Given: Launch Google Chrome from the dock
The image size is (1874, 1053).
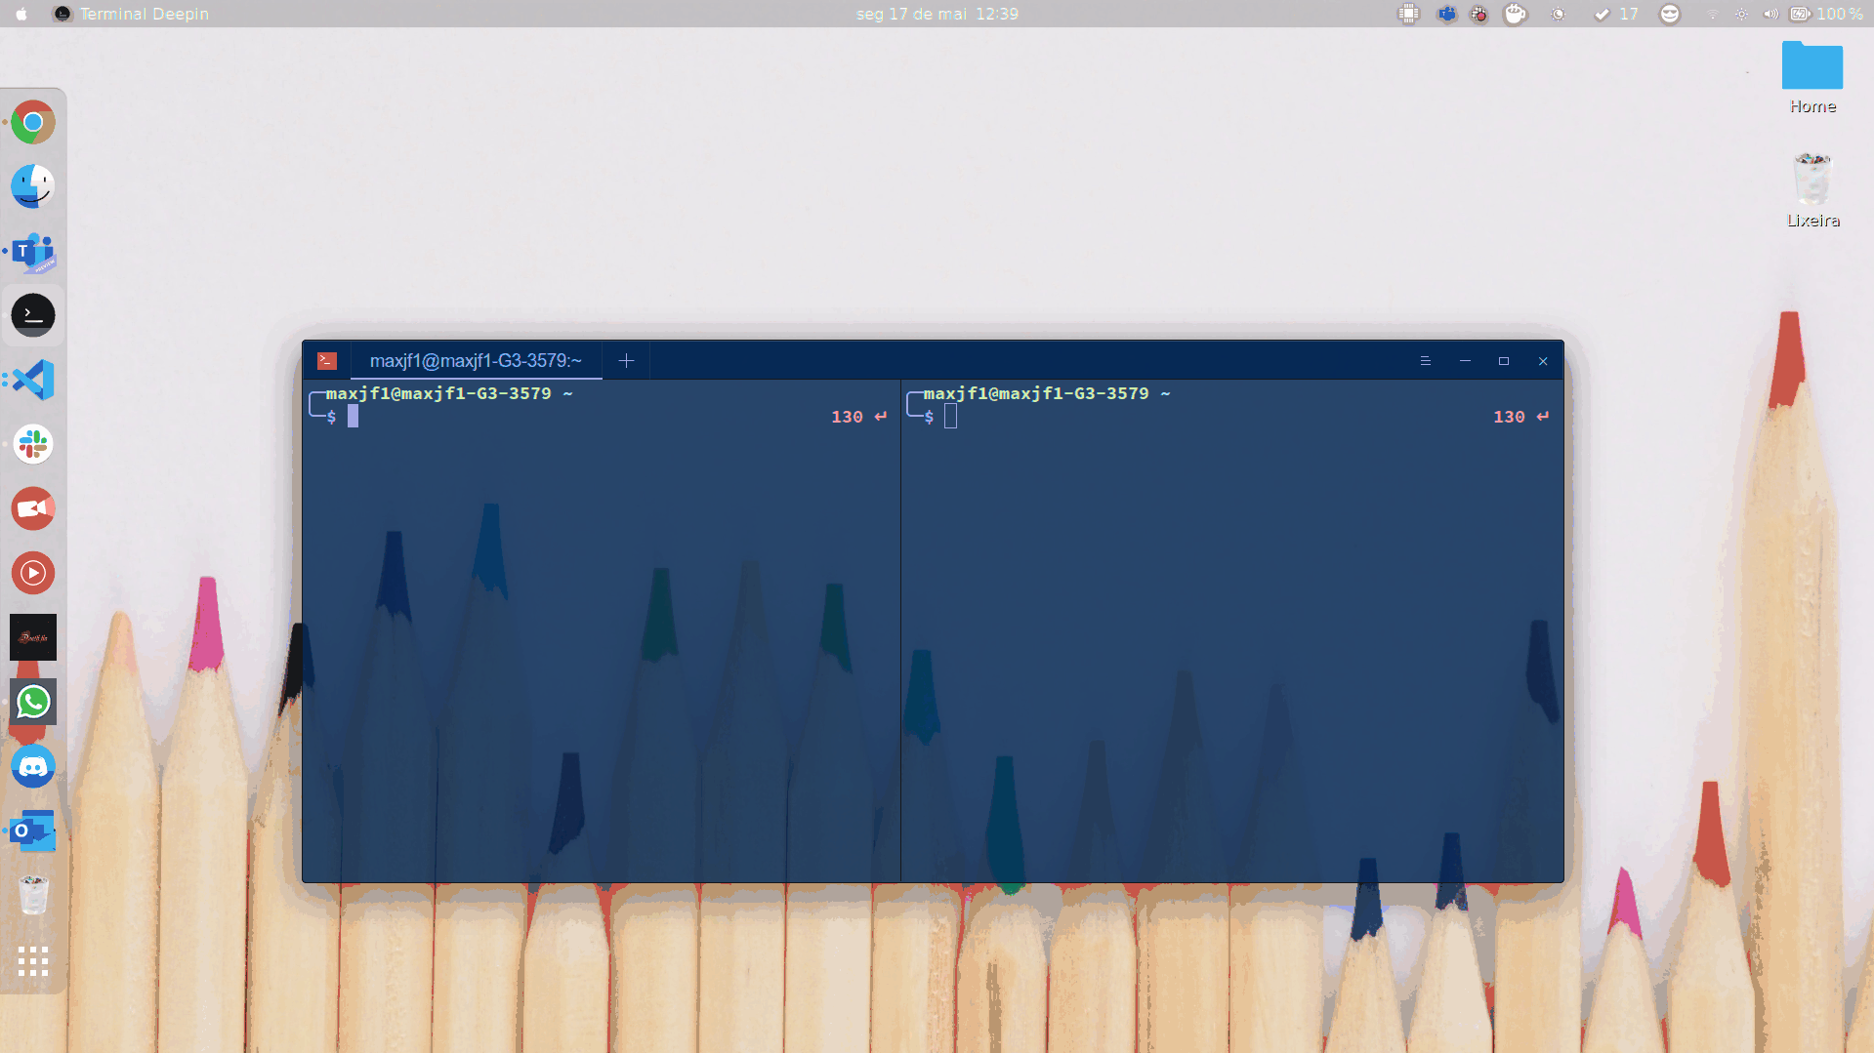Looking at the screenshot, I should 32,121.
